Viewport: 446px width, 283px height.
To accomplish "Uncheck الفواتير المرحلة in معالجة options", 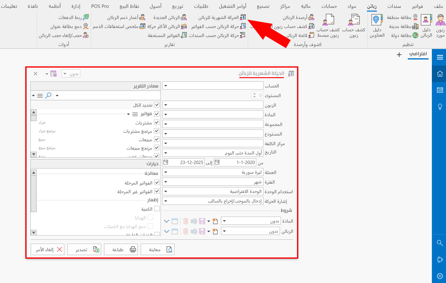I will point(157,182).
